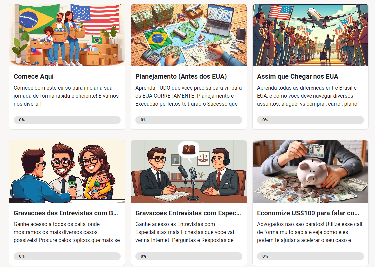Viewport: 375px width, 267px height.
Task: Open the Comece Aqui course thumbnail
Action: [x=67, y=35]
